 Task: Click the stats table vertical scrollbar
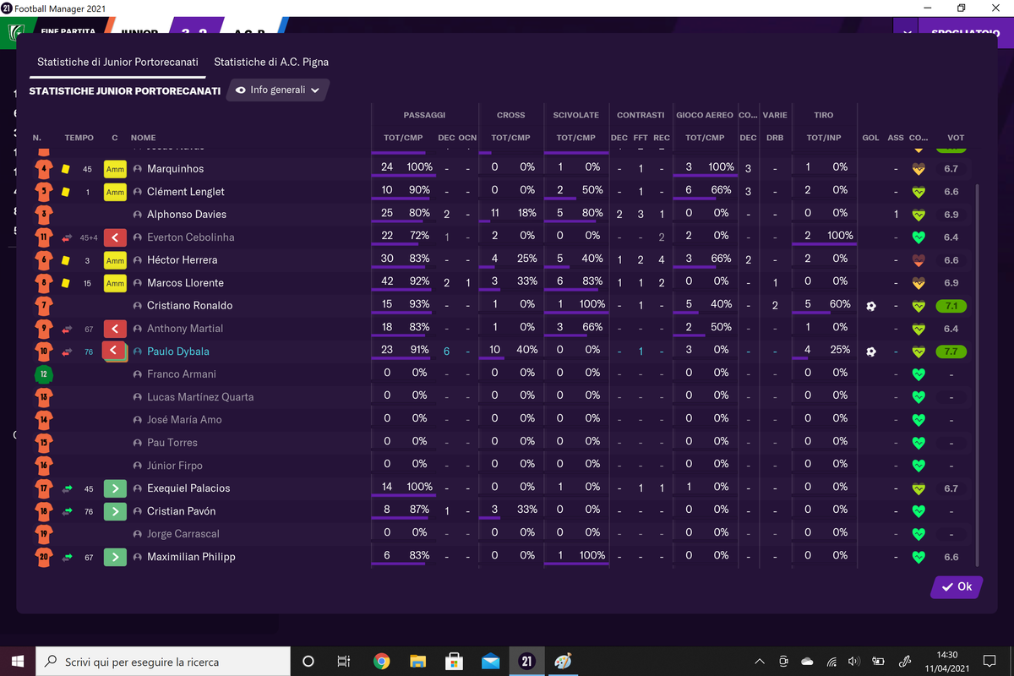(978, 375)
